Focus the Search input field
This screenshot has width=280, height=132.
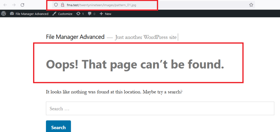pyautogui.click(x=160, y=109)
